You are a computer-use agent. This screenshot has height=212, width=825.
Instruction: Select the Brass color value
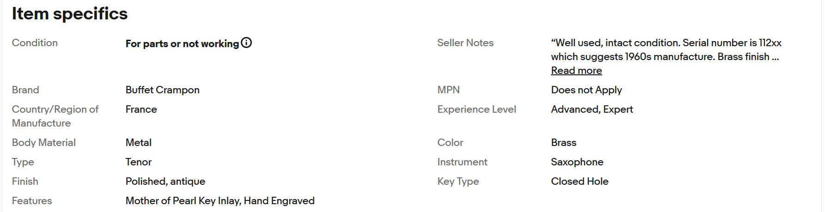tap(564, 143)
